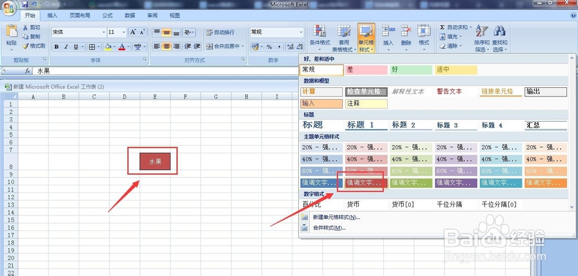
Task: Apply the 好 good cell style
Action: pos(411,69)
